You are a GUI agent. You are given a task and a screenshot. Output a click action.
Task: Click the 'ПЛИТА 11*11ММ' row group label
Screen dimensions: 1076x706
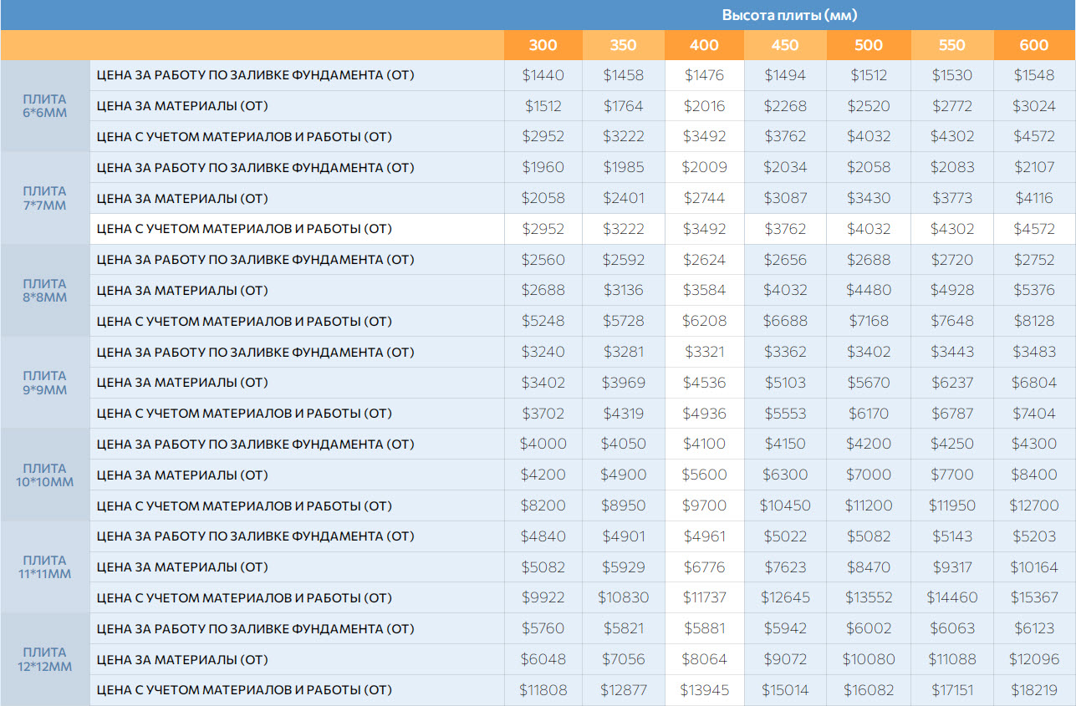(x=45, y=567)
